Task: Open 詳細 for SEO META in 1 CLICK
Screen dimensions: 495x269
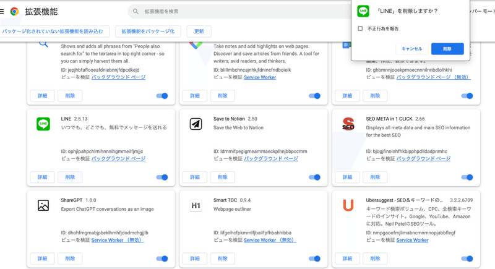Action: tap(347, 177)
